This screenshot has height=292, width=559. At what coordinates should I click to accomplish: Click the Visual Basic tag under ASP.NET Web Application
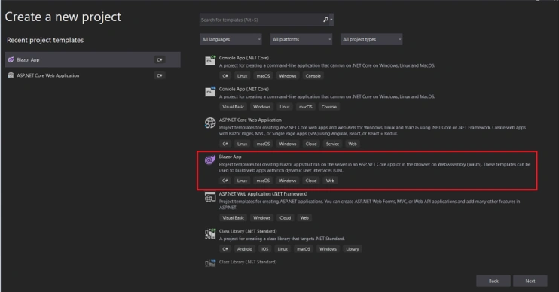233,218
